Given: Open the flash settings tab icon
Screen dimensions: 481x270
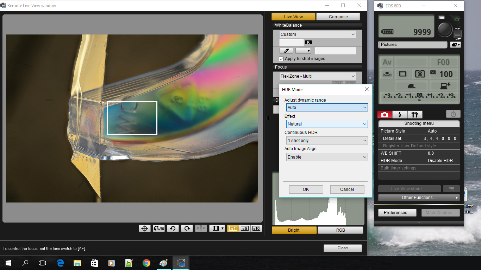Looking at the screenshot, I should pyautogui.click(x=400, y=114).
